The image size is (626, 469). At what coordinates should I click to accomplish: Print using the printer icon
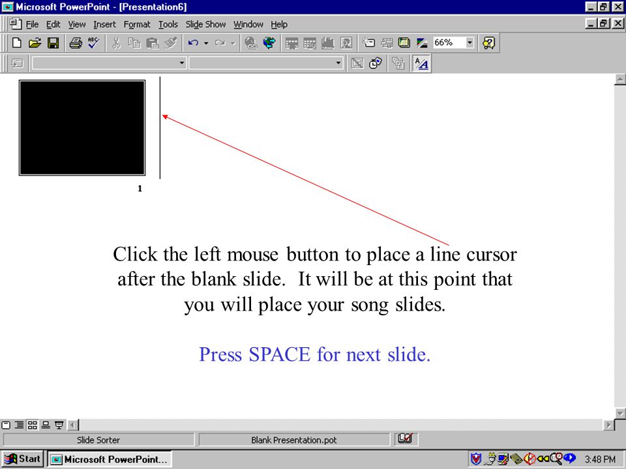(x=76, y=43)
